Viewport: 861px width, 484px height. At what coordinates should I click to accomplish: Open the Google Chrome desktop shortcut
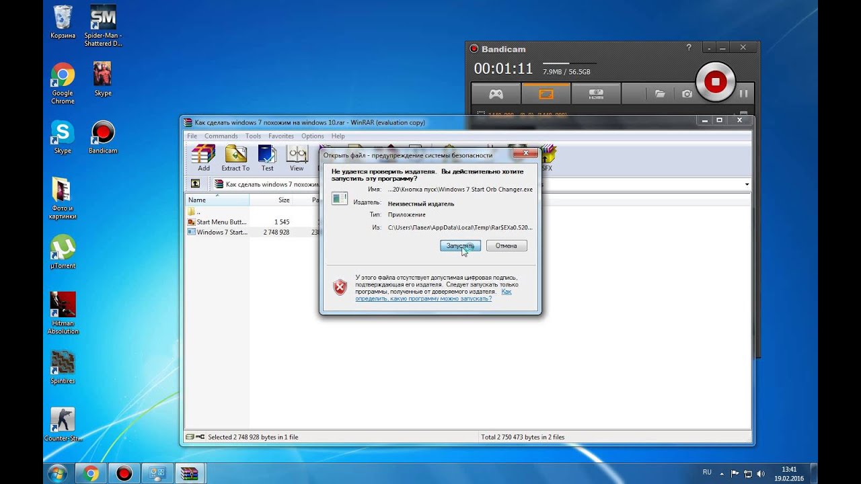tap(63, 84)
